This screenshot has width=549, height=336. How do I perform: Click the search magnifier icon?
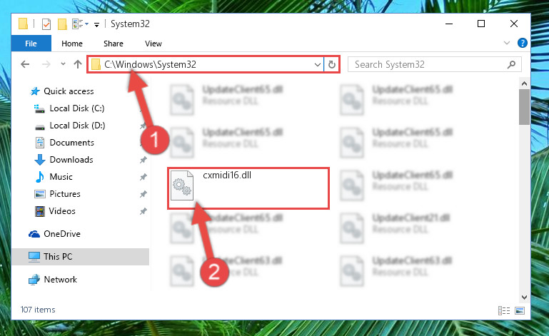pyautogui.click(x=511, y=64)
